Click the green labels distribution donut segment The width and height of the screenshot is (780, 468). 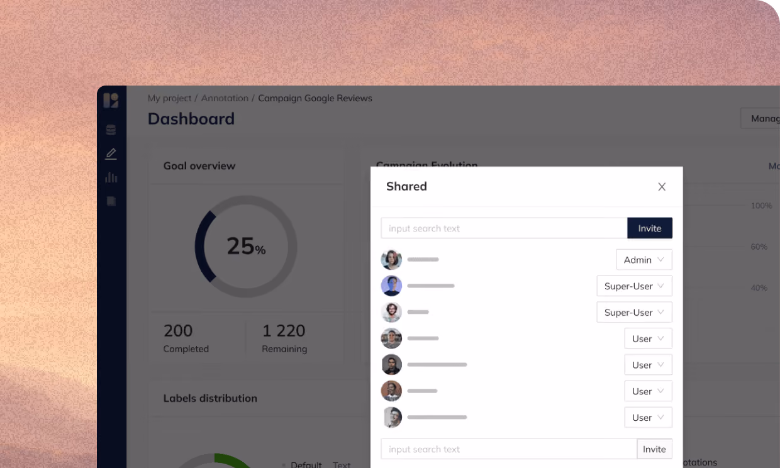coord(233,460)
